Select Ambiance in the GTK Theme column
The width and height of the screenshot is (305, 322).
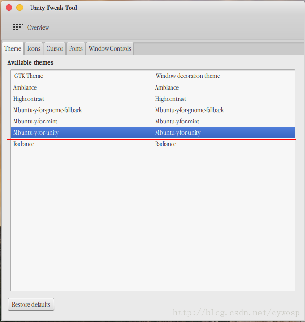point(25,88)
